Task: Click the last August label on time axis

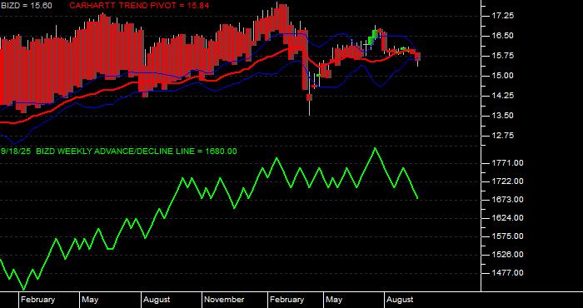Action: click(400, 300)
